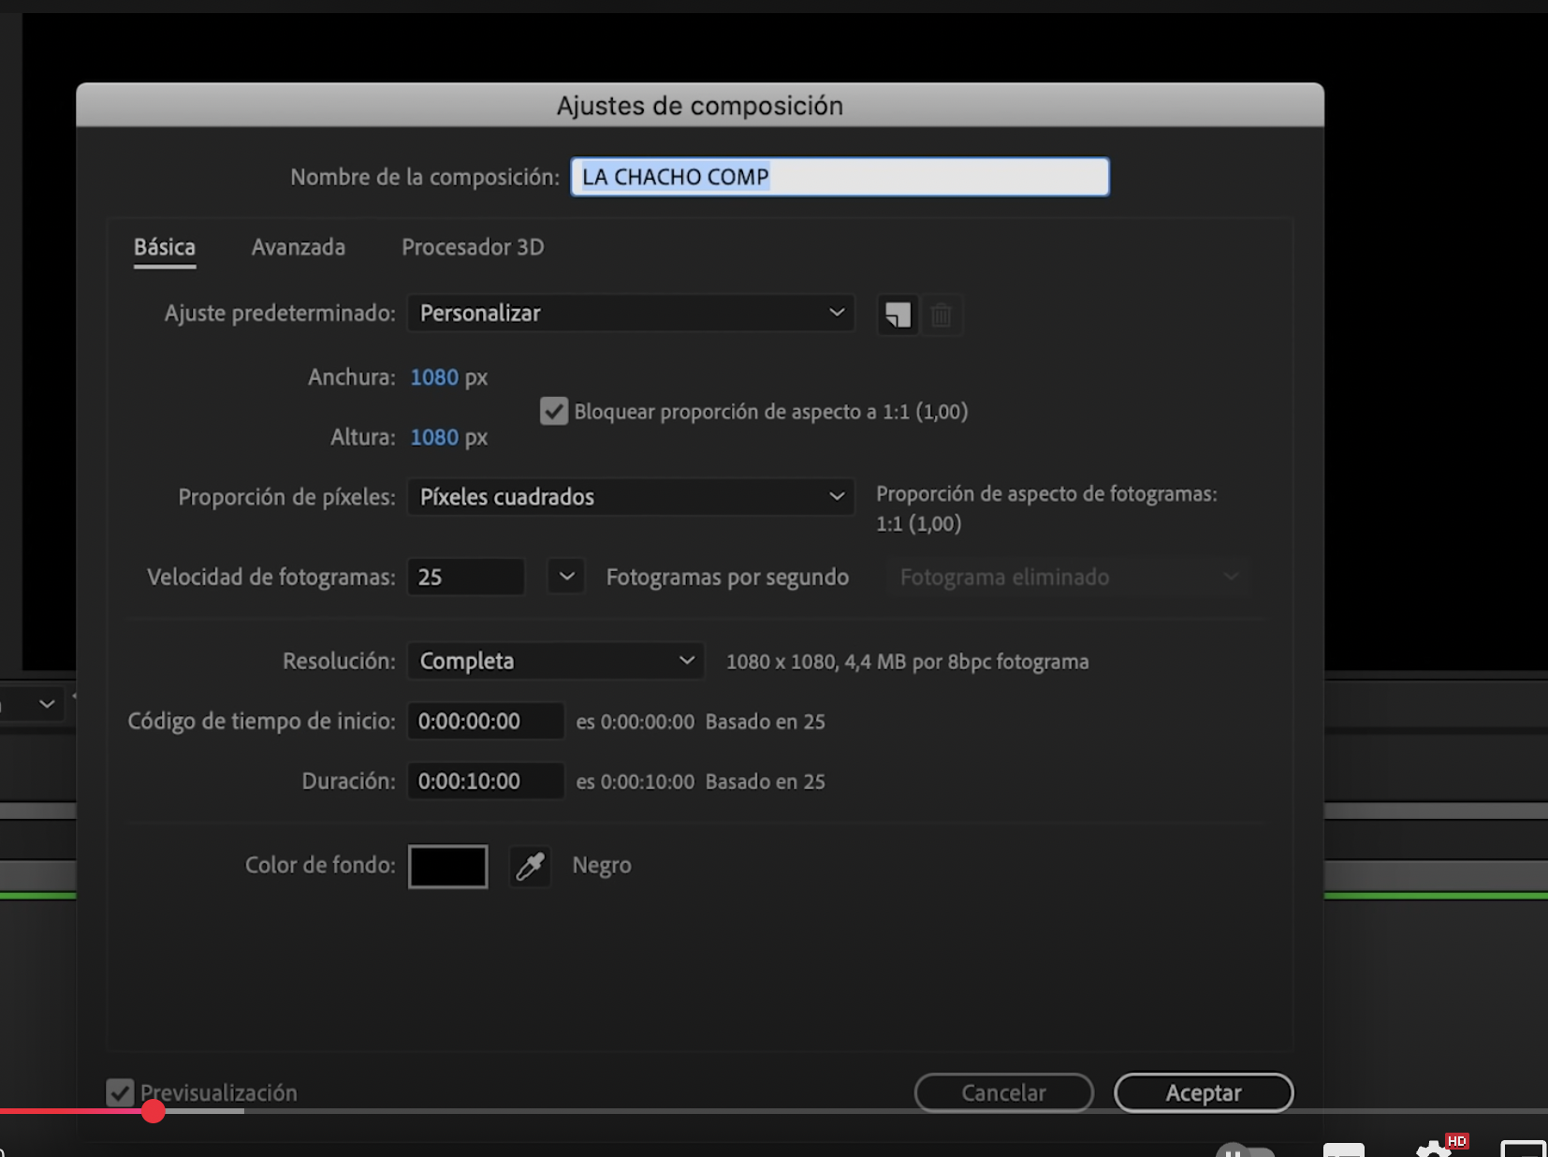The height and width of the screenshot is (1157, 1548).
Task: Click the red video progress scrubber
Action: pos(153,1111)
